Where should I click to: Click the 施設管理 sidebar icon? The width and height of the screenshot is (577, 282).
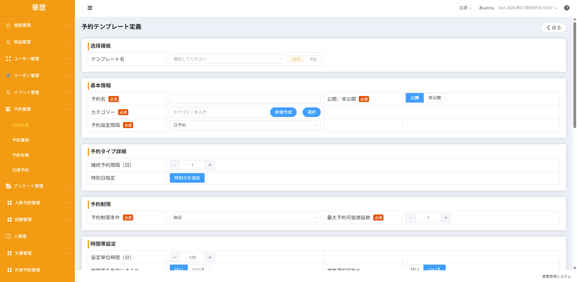tap(8, 25)
